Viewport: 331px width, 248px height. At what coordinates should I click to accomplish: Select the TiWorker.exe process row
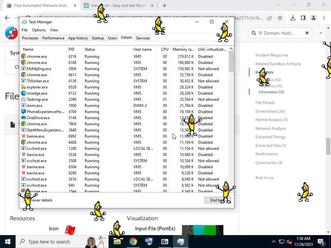124,81
